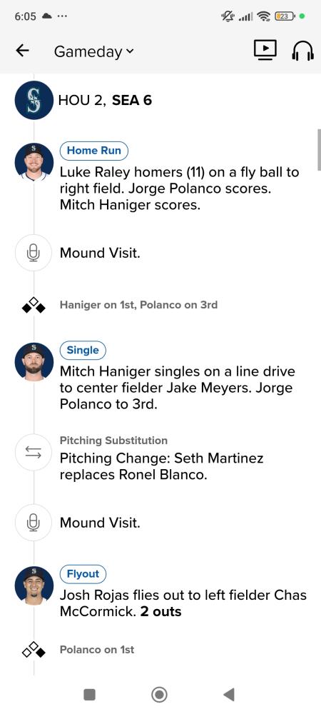The width and height of the screenshot is (321, 714).
Task: Tap the first Mound Visit microphone icon
Action: click(x=34, y=253)
